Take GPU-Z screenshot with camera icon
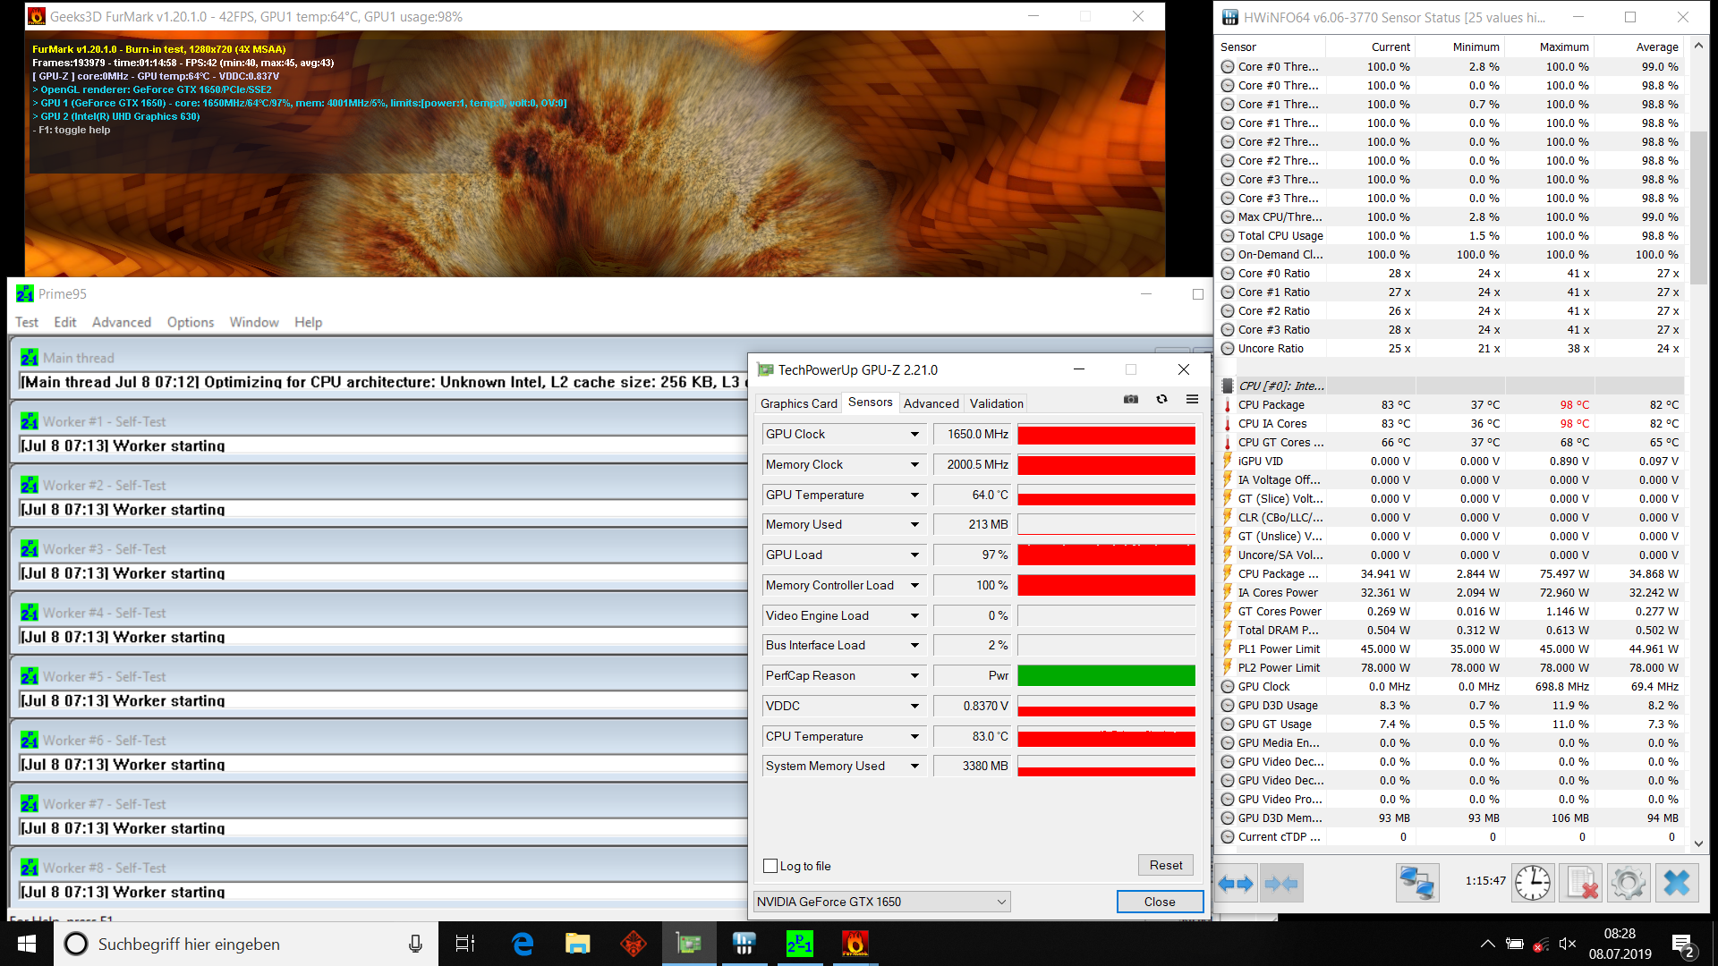Viewport: 1718px width, 966px height. [1131, 400]
